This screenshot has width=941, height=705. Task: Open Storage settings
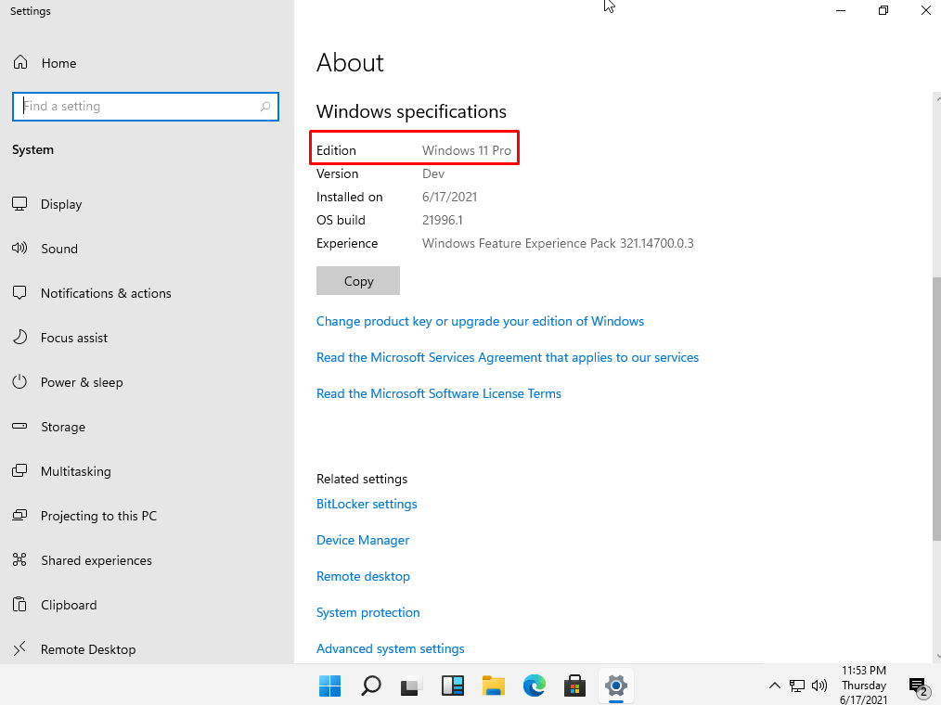63,427
